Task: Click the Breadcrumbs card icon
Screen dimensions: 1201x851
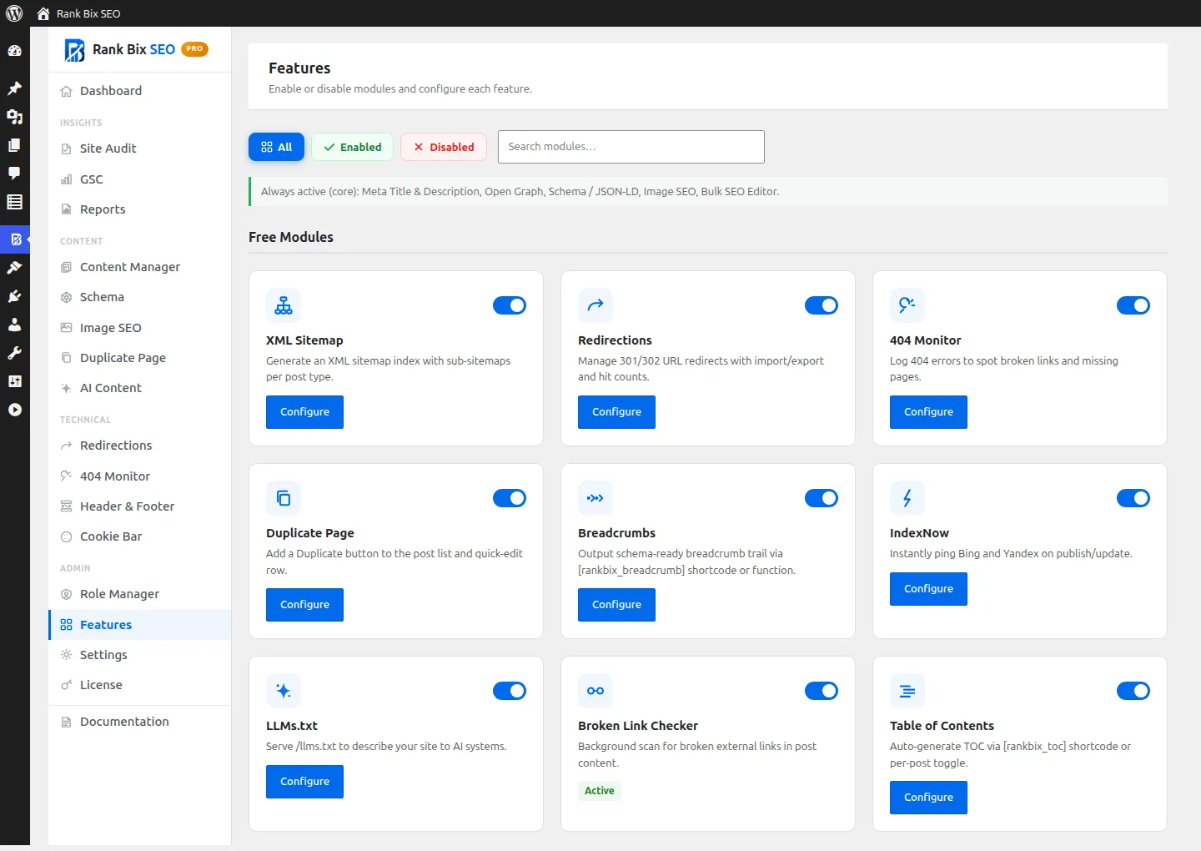Action: pyautogui.click(x=595, y=498)
